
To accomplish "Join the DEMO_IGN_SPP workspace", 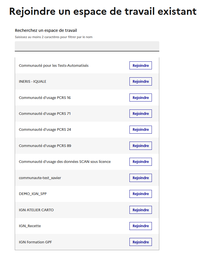I will (x=141, y=194).
